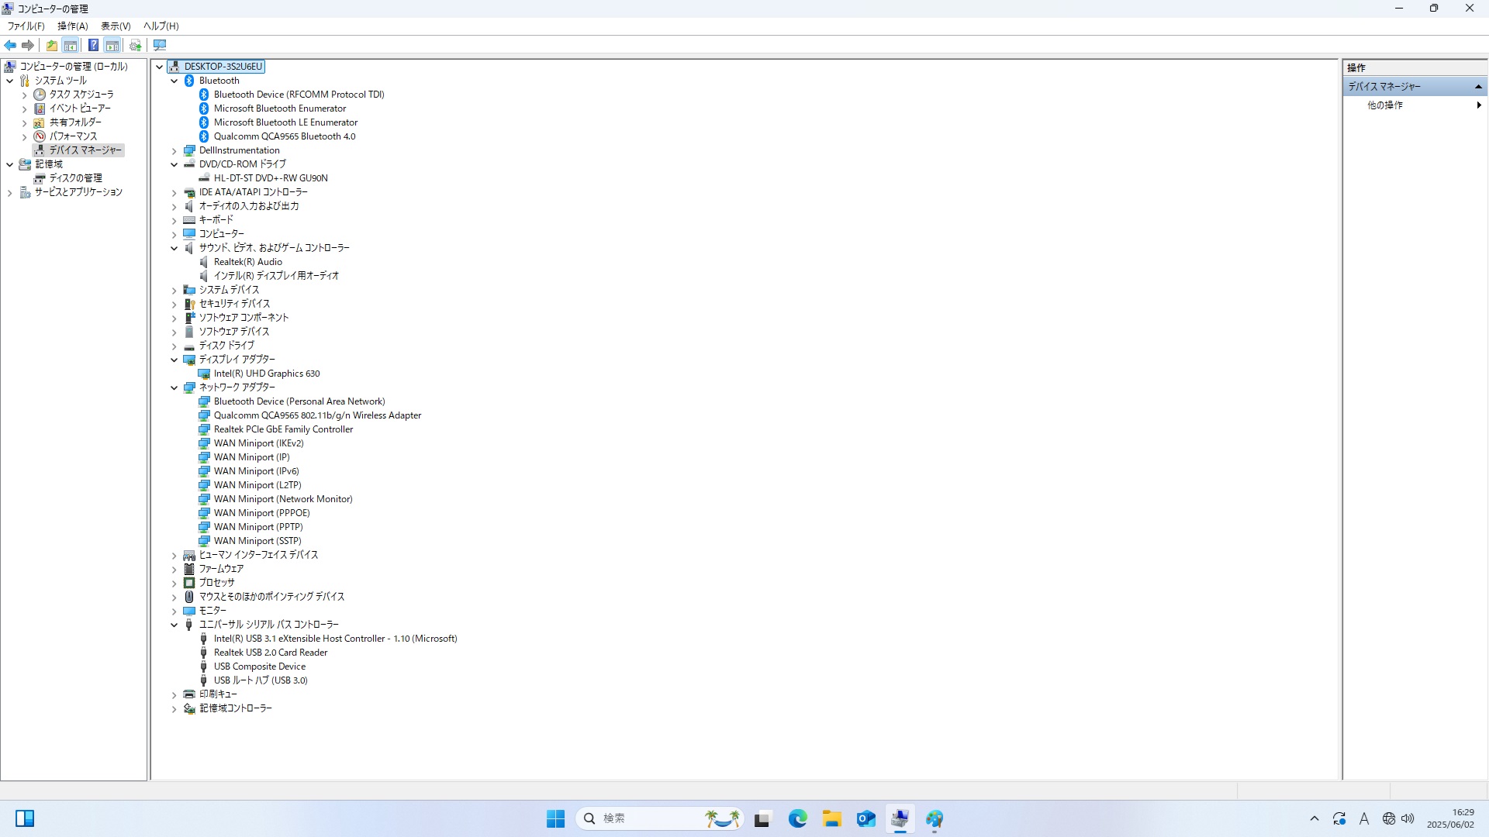Select USB ルート ハブ (USB 3.0)
Viewport: 1489px width, 837px height.
pyautogui.click(x=261, y=680)
